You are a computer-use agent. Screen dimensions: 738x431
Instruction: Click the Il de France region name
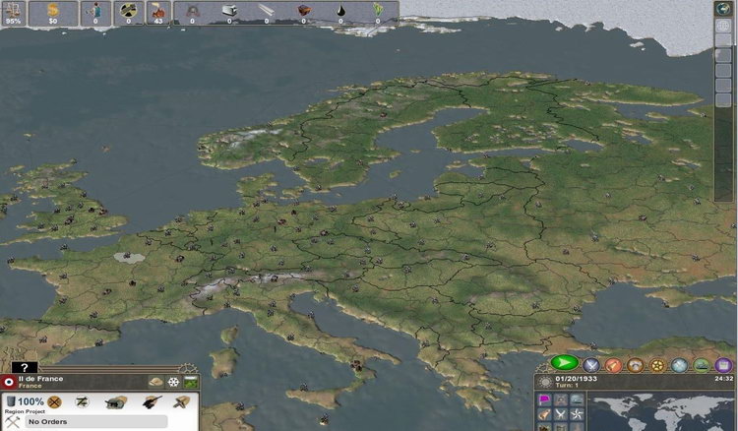tap(40, 378)
